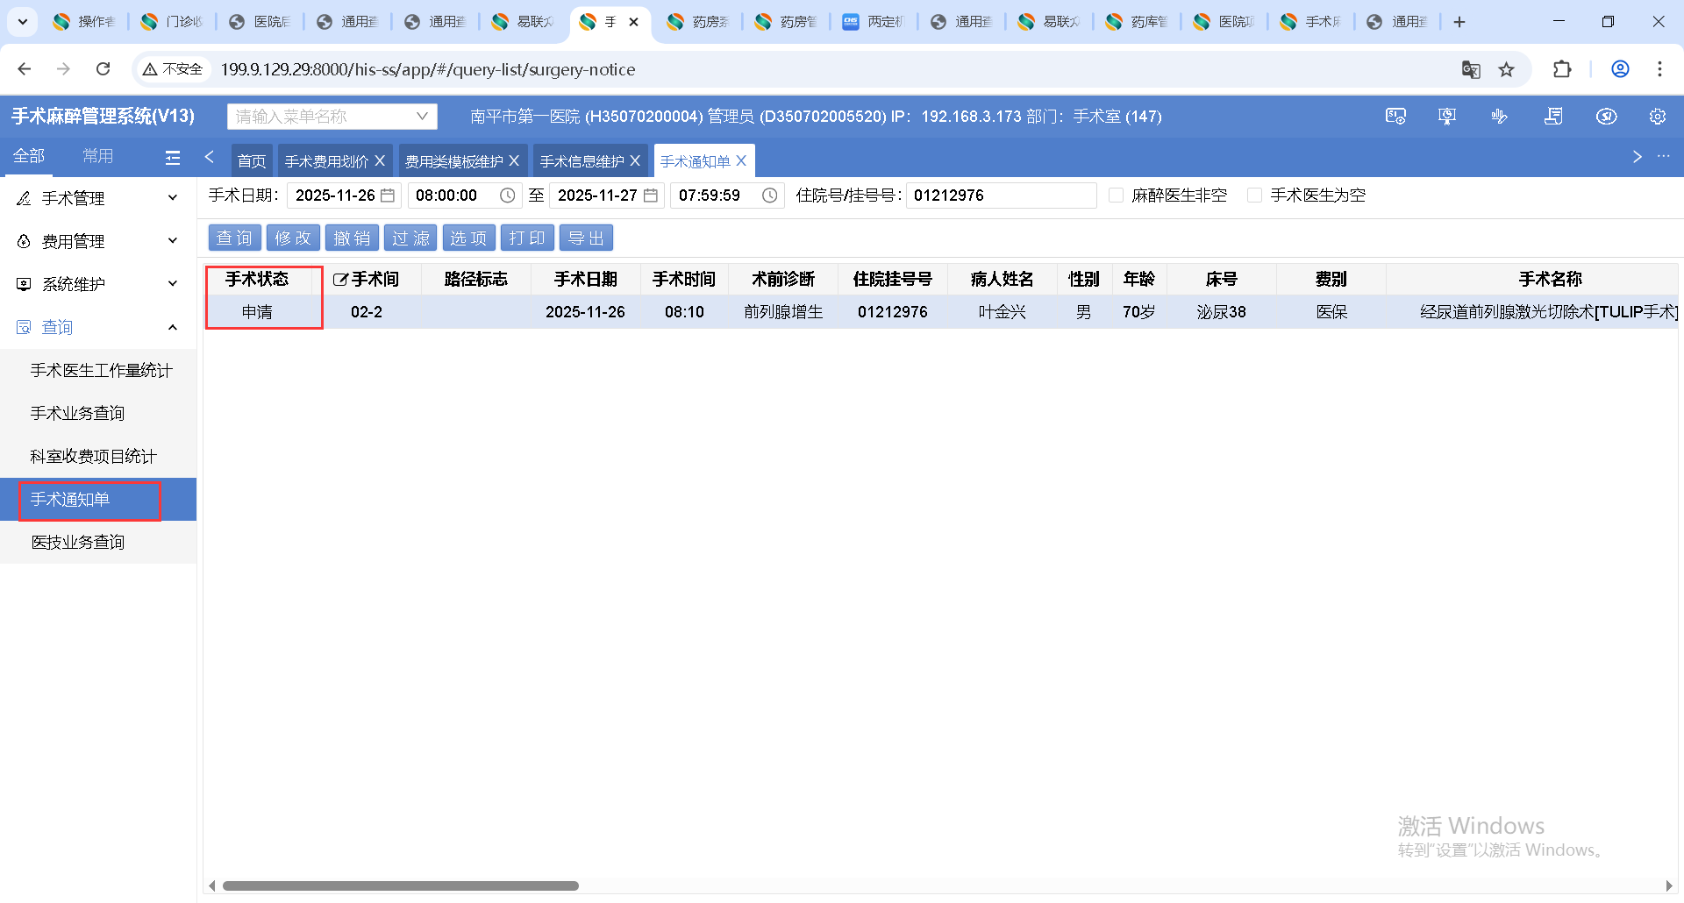The image size is (1684, 903).
Task: Click the 手术状态 column header
Action: point(257,280)
